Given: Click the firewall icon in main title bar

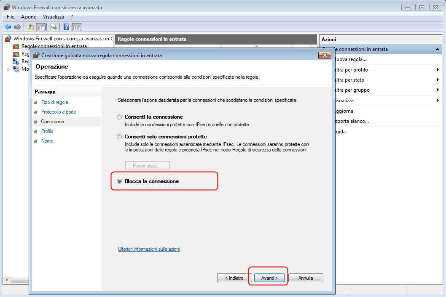Looking at the screenshot, I should pos(7,7).
